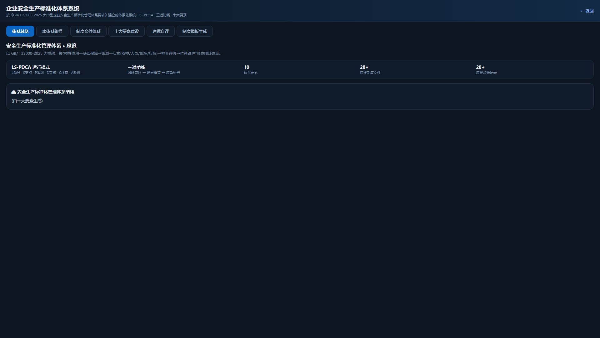This screenshot has height=338, width=600.
Task: Open the 制度文件体系 tab
Action: pos(88,31)
